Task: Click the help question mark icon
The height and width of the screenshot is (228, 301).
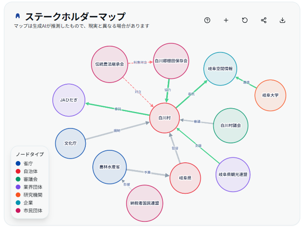Action: pos(207,20)
